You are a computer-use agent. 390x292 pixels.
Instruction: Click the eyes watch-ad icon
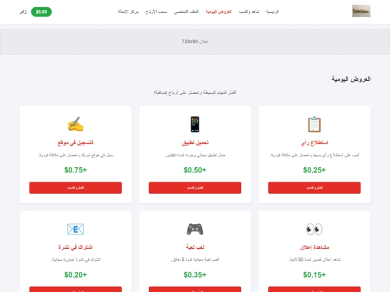click(314, 229)
